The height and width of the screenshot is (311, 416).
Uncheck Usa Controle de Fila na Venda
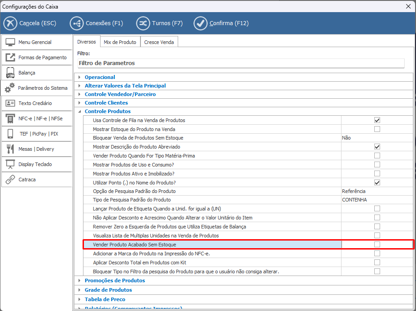(377, 120)
